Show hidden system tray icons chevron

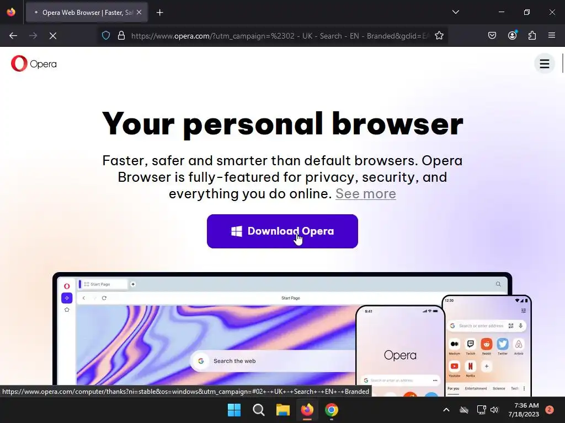click(x=446, y=410)
